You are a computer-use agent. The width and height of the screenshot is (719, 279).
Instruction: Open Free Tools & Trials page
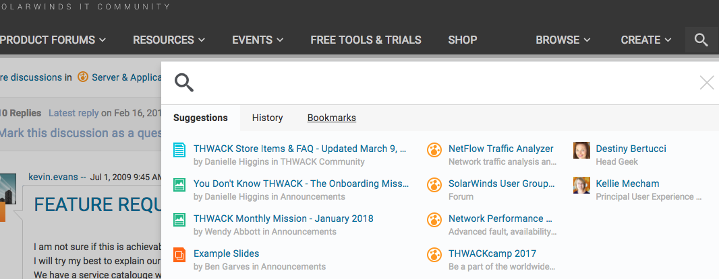pos(366,40)
